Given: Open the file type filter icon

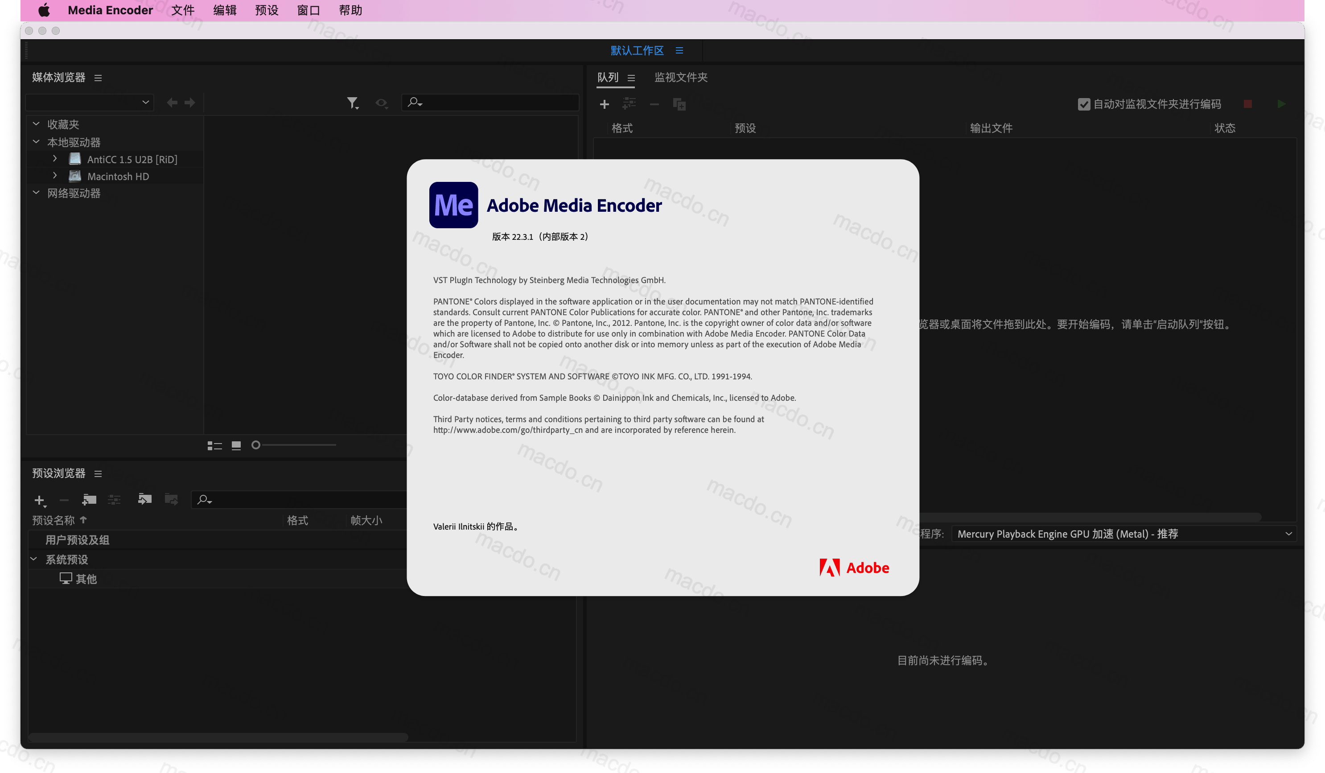Looking at the screenshot, I should pyautogui.click(x=353, y=103).
